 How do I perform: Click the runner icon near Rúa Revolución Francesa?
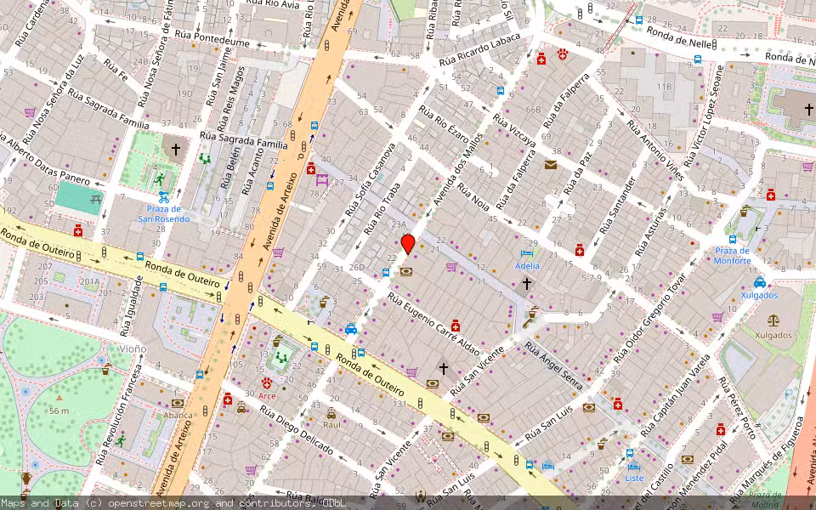pos(121,441)
